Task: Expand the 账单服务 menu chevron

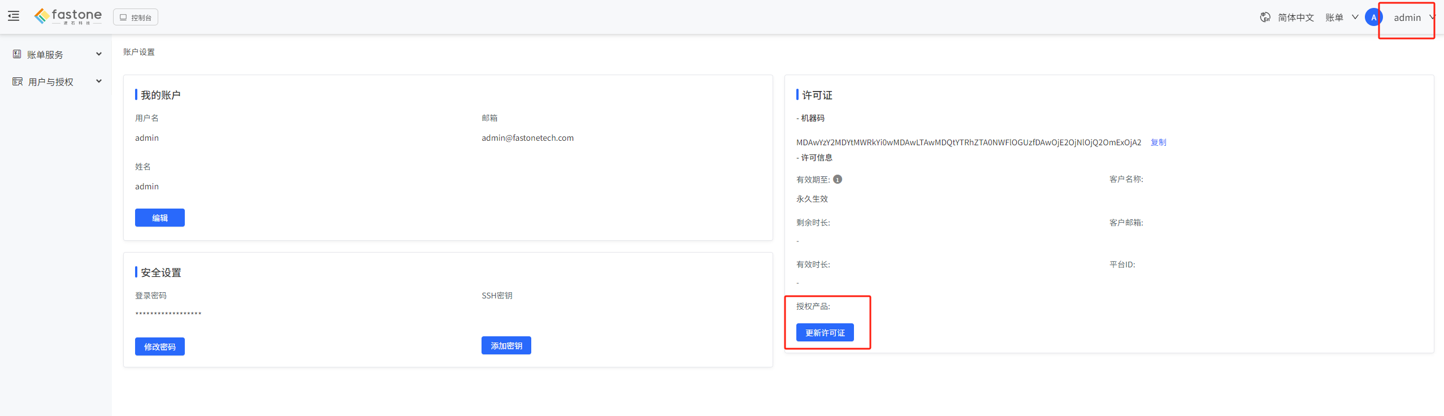Action: click(99, 54)
